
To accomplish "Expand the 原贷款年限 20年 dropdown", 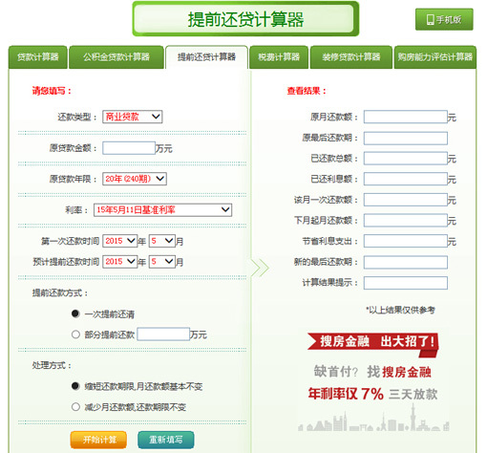I will 135,179.
